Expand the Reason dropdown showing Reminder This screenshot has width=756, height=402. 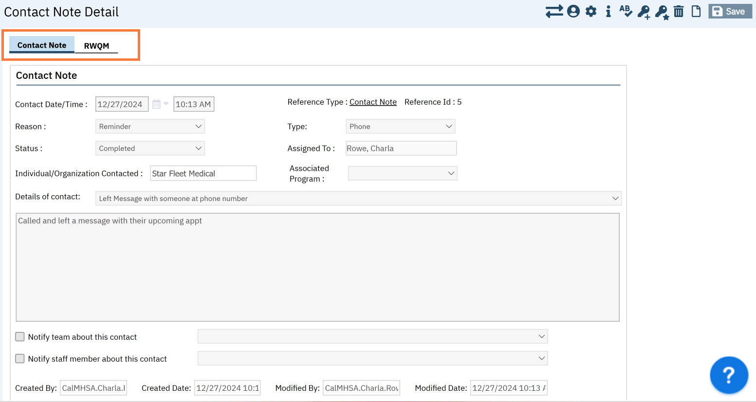[150, 127]
